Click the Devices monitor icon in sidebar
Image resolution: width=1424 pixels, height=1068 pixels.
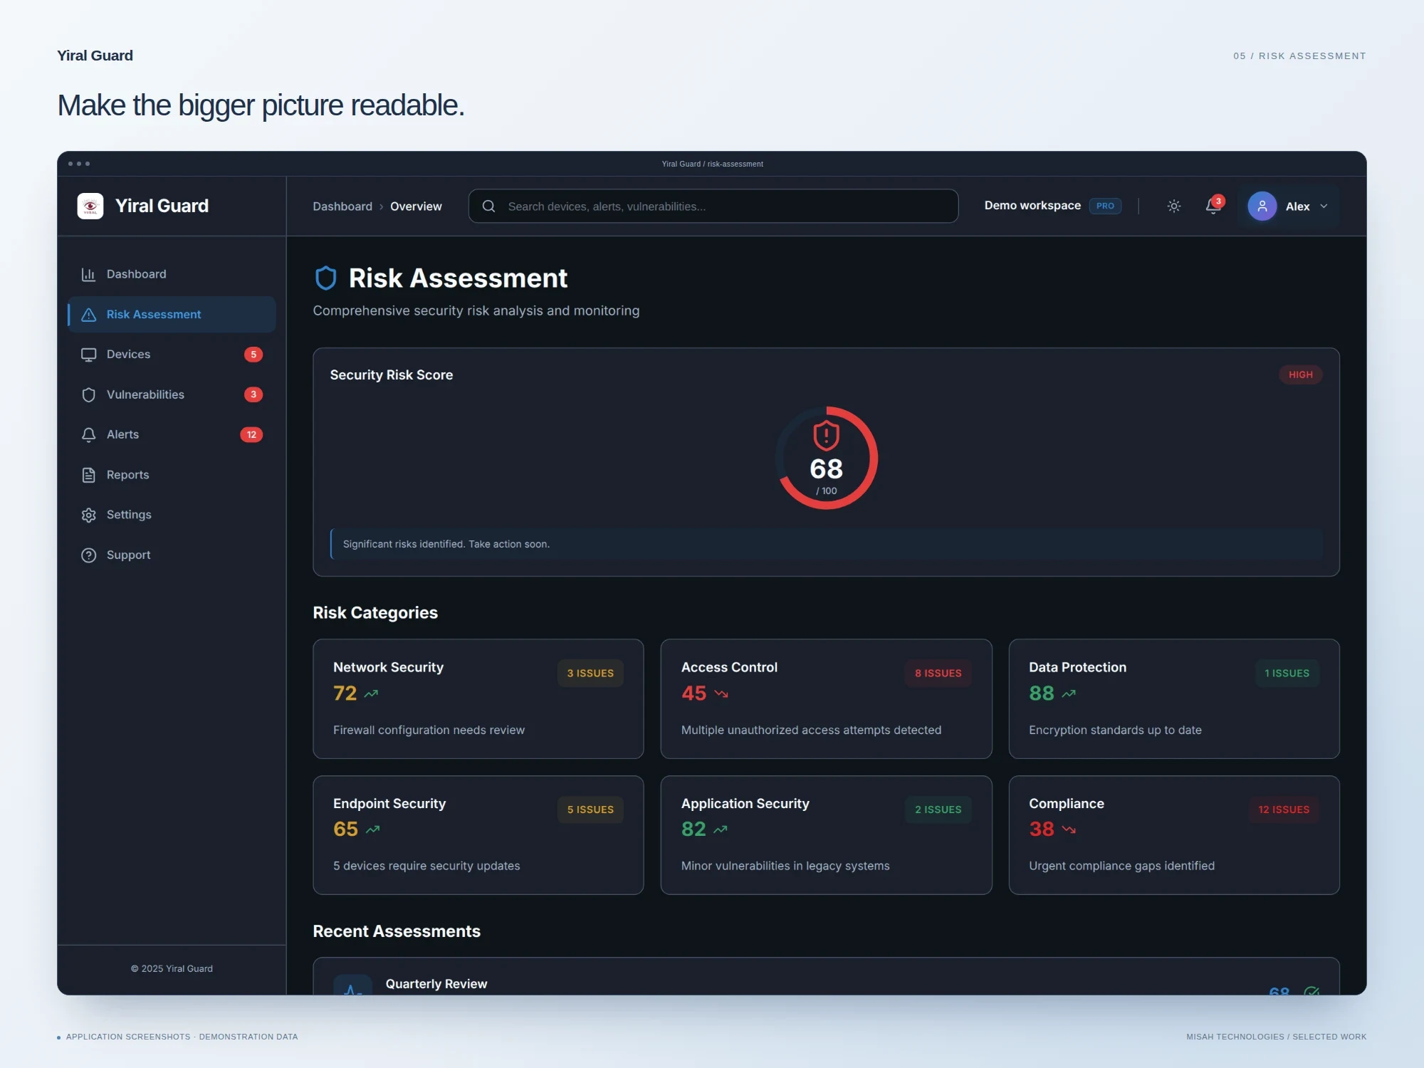[x=88, y=355]
